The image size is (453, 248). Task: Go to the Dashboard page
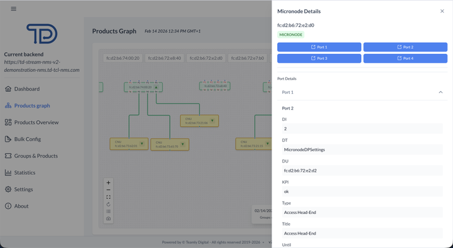click(x=27, y=89)
